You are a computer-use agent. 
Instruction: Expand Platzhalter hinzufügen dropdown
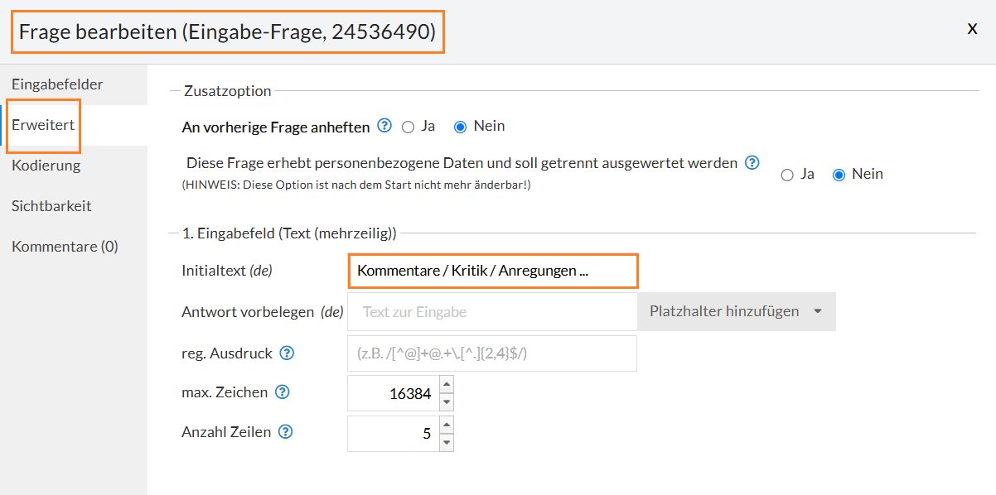click(736, 311)
